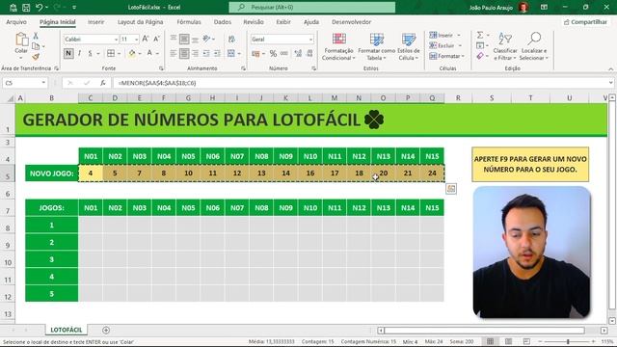Increase font size with the larger A icon

click(146, 39)
